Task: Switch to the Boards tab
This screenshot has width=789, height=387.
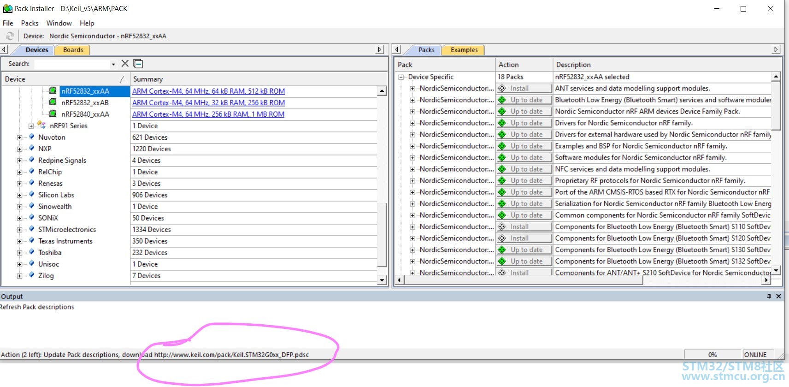Action: coord(73,50)
